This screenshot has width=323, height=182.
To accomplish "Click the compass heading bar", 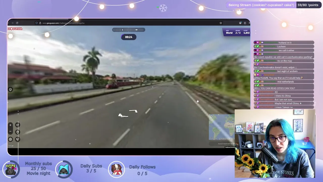I will click(x=129, y=30).
